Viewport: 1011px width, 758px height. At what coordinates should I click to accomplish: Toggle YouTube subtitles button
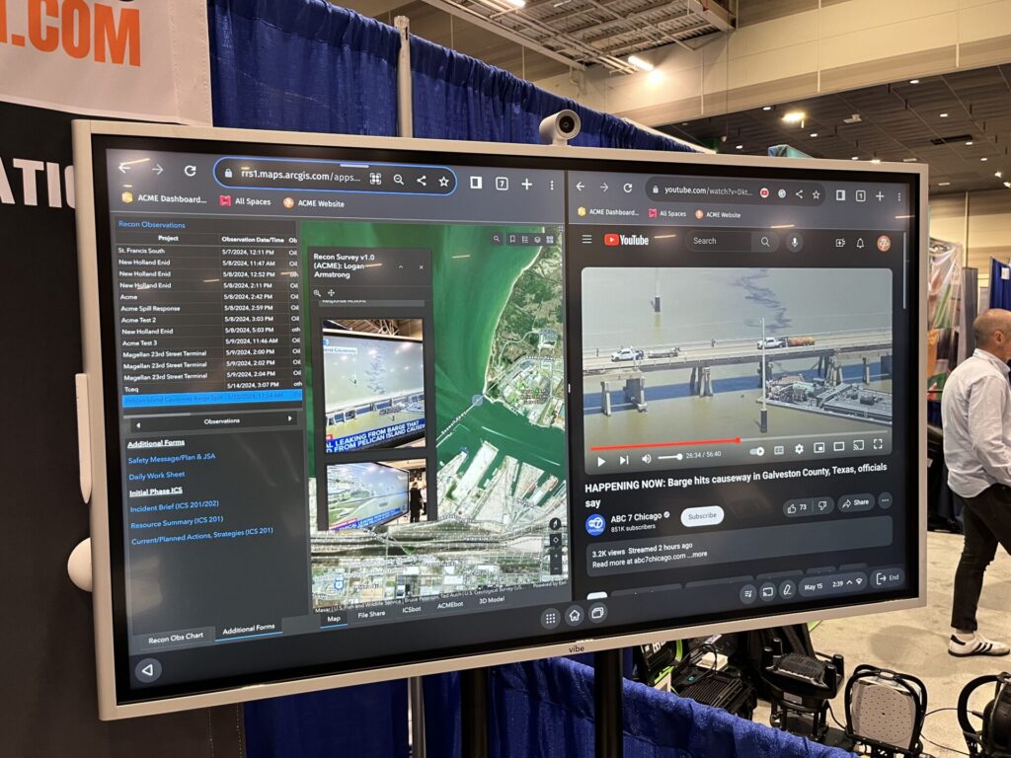coord(779,450)
